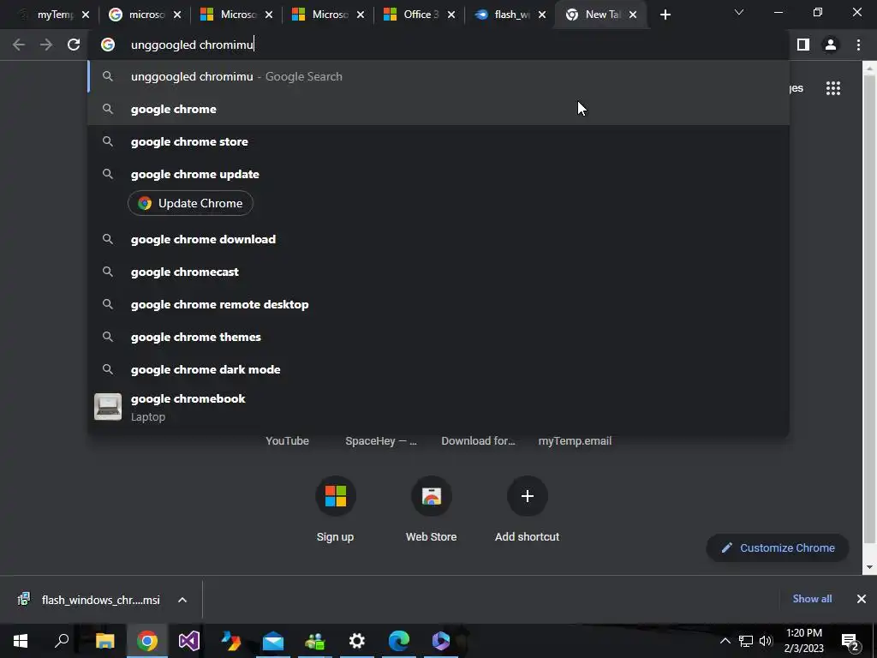
Task: Open the Sign up Microsoft shortcut
Action: (336, 510)
